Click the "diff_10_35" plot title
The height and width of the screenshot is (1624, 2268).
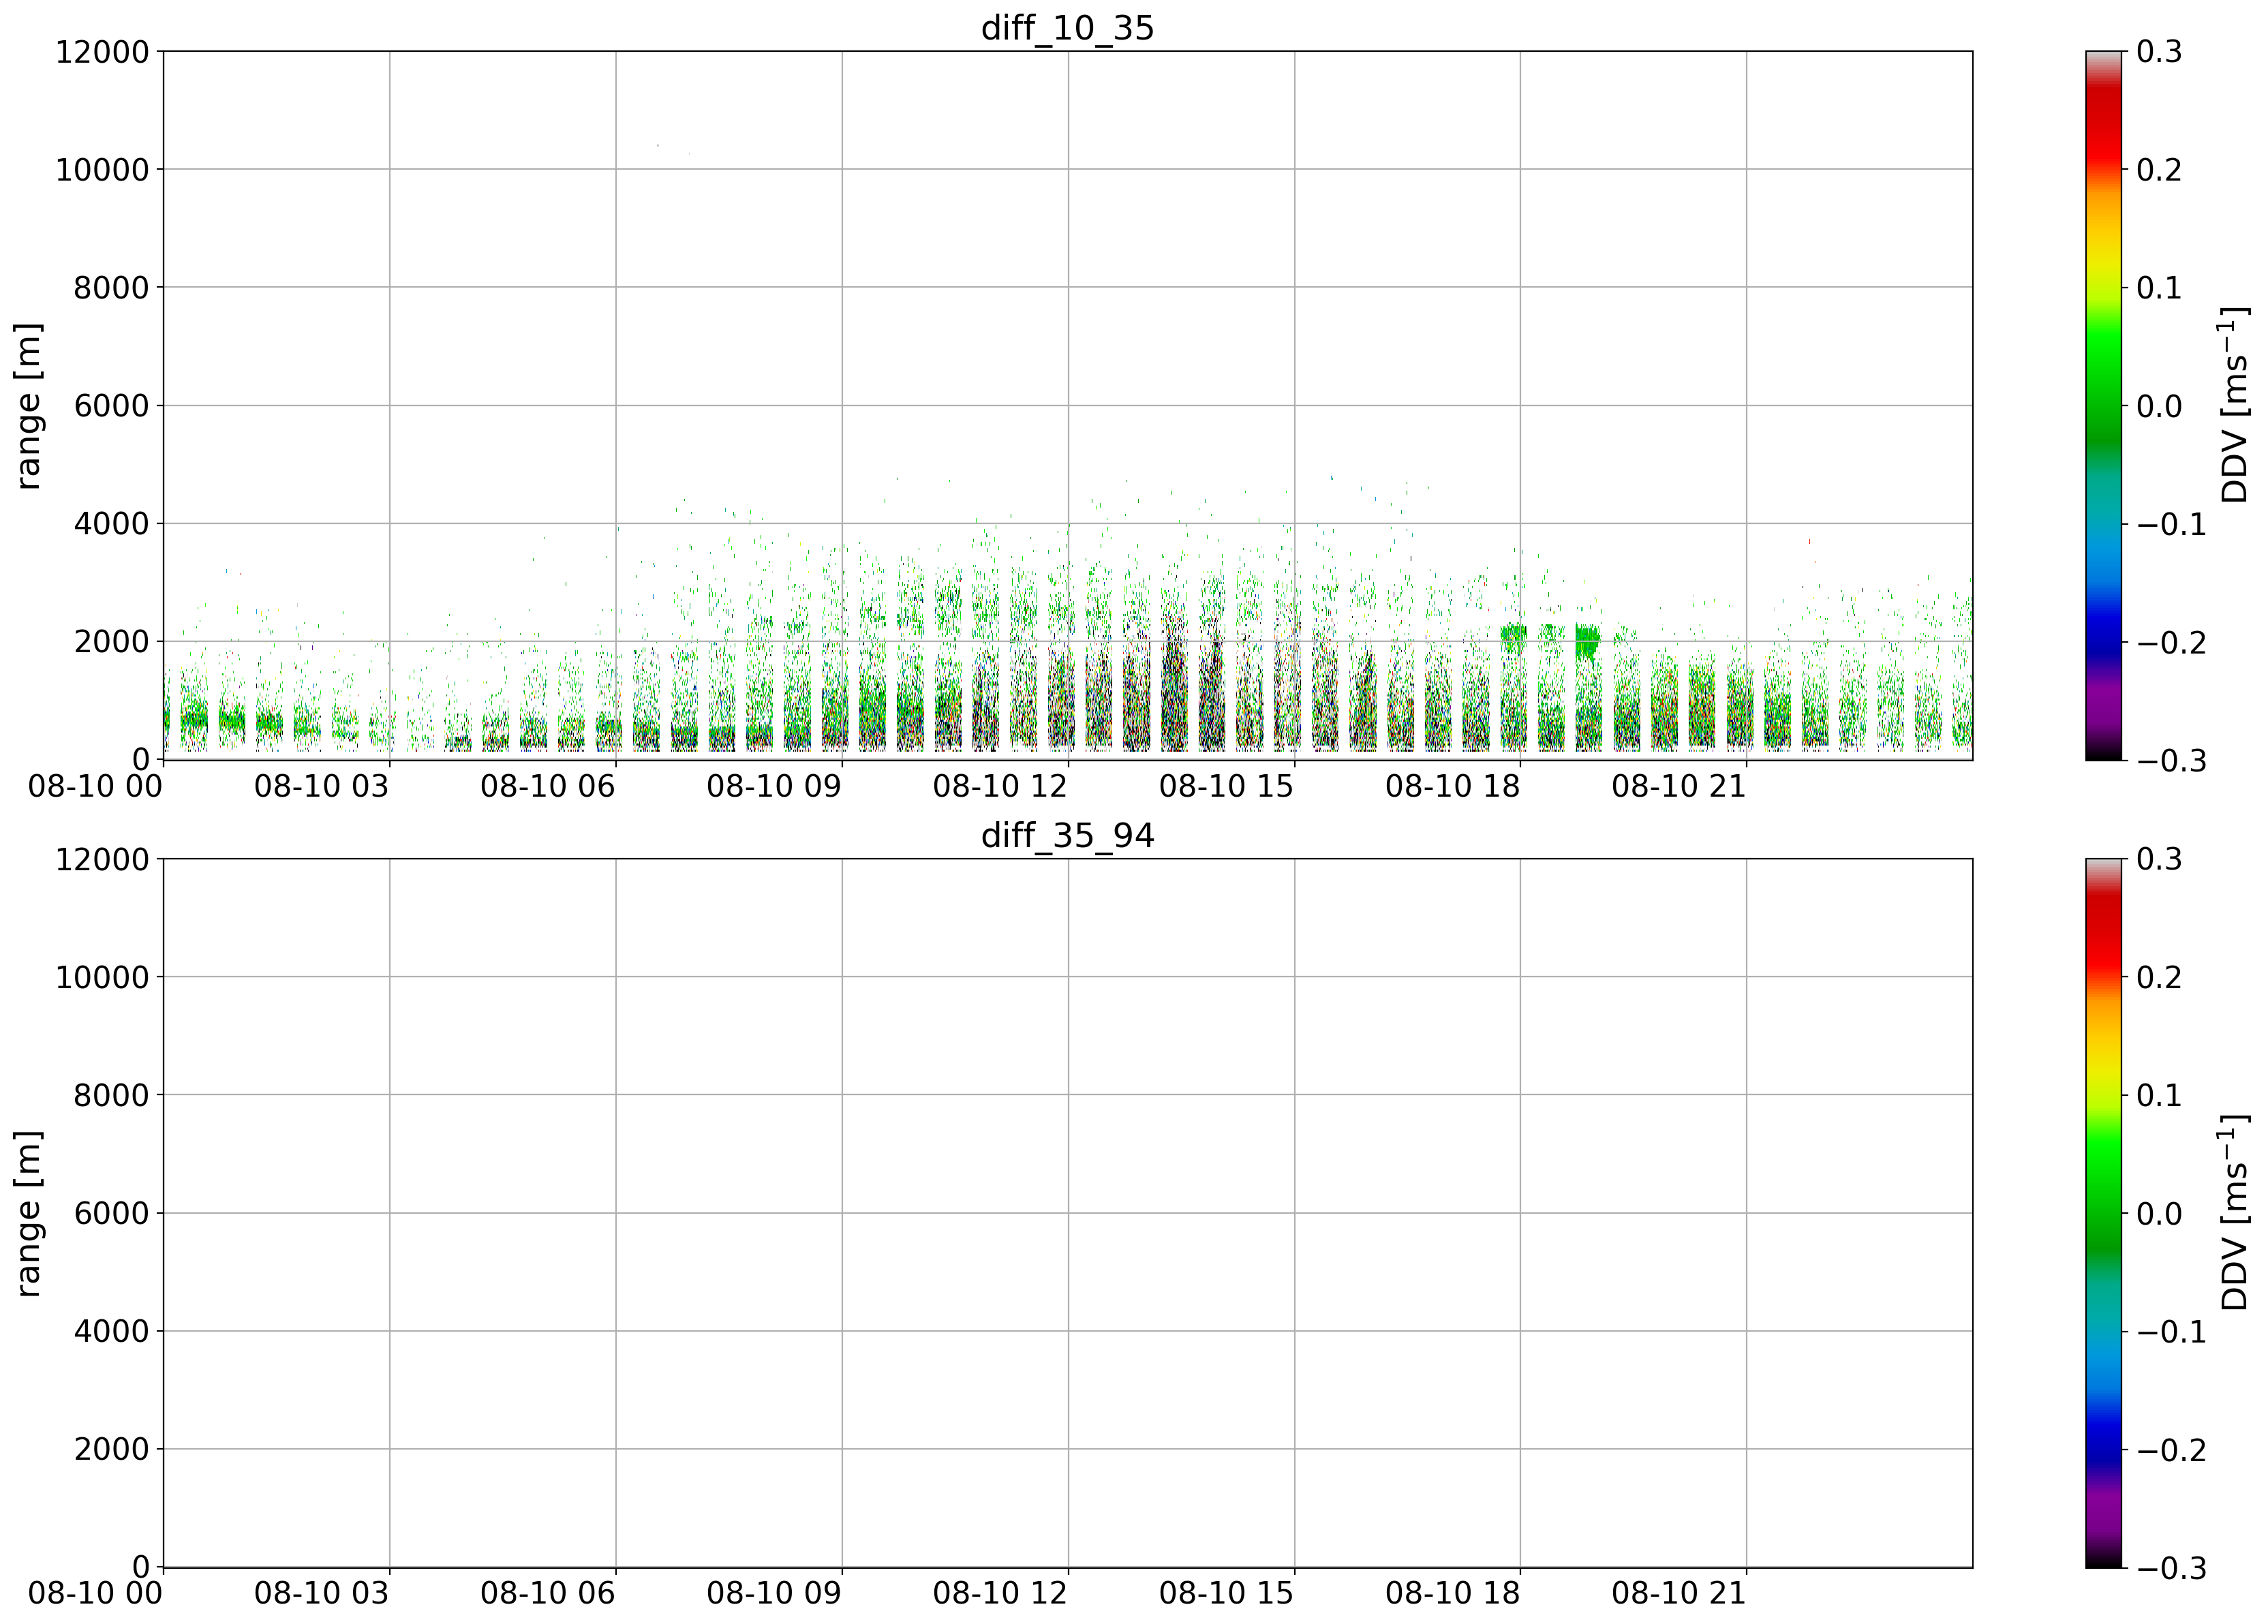tap(1067, 27)
